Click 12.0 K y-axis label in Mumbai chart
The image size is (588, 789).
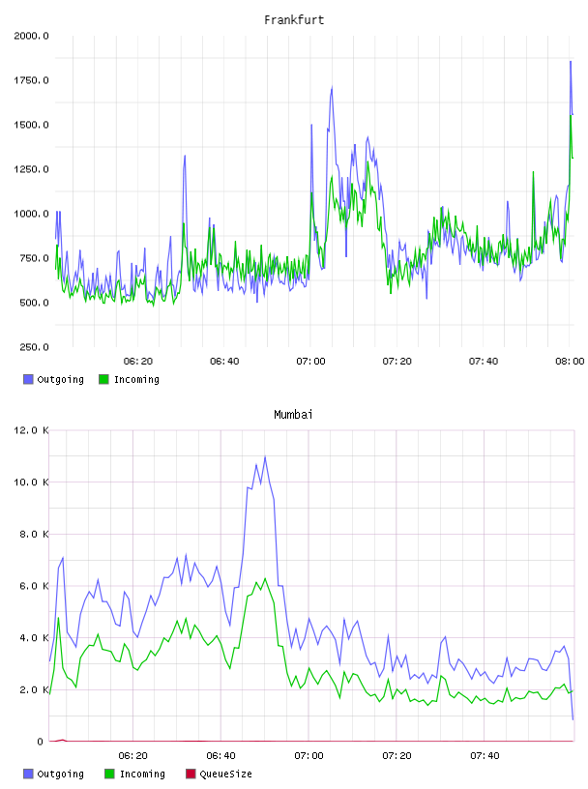coord(31,430)
